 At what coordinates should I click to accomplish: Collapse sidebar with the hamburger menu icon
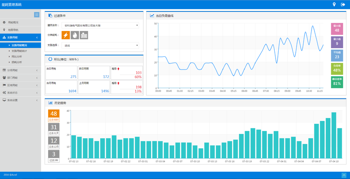click(x=37, y=14)
